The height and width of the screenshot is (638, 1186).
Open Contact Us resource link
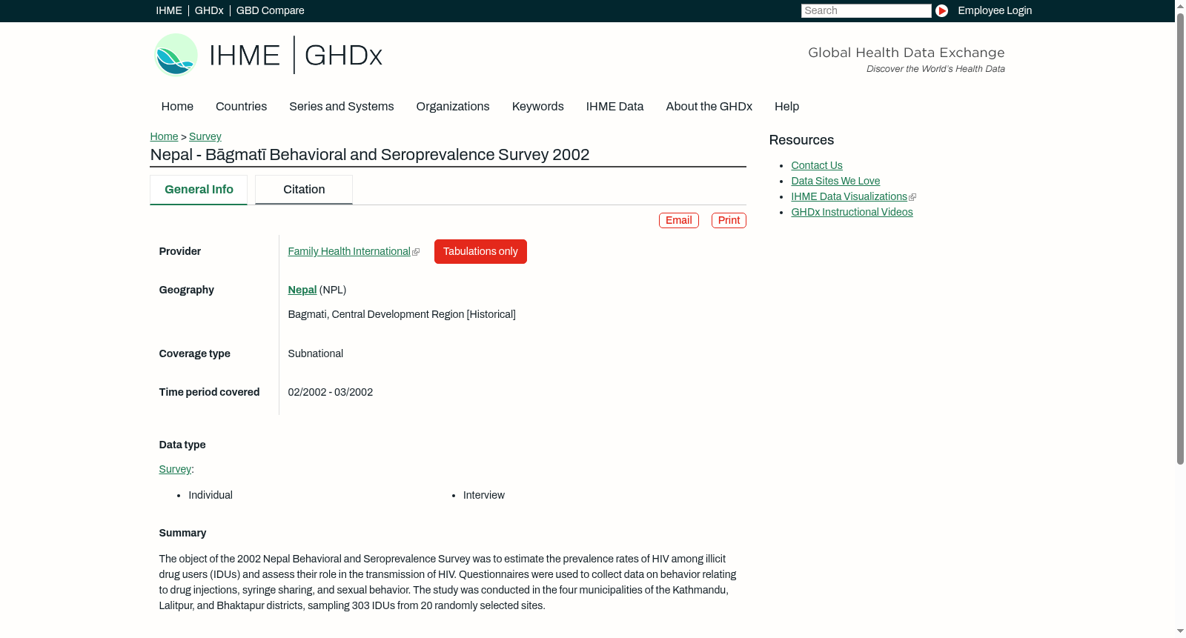[x=817, y=166]
